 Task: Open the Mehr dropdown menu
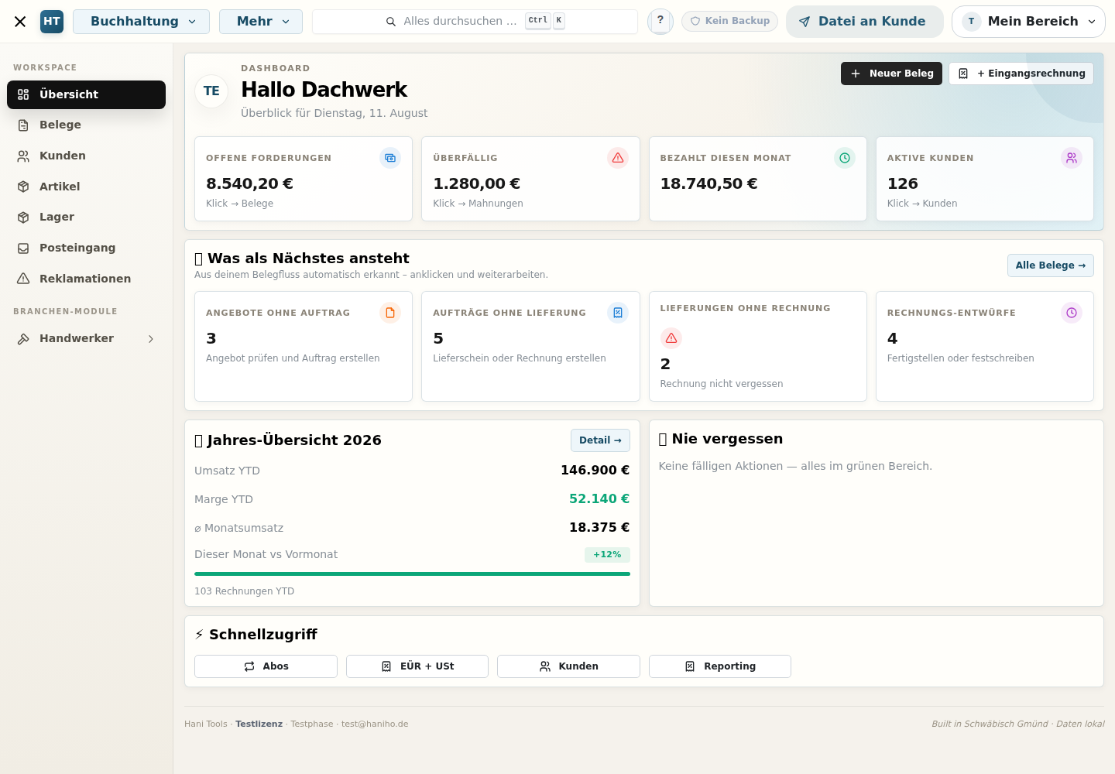pos(261,22)
